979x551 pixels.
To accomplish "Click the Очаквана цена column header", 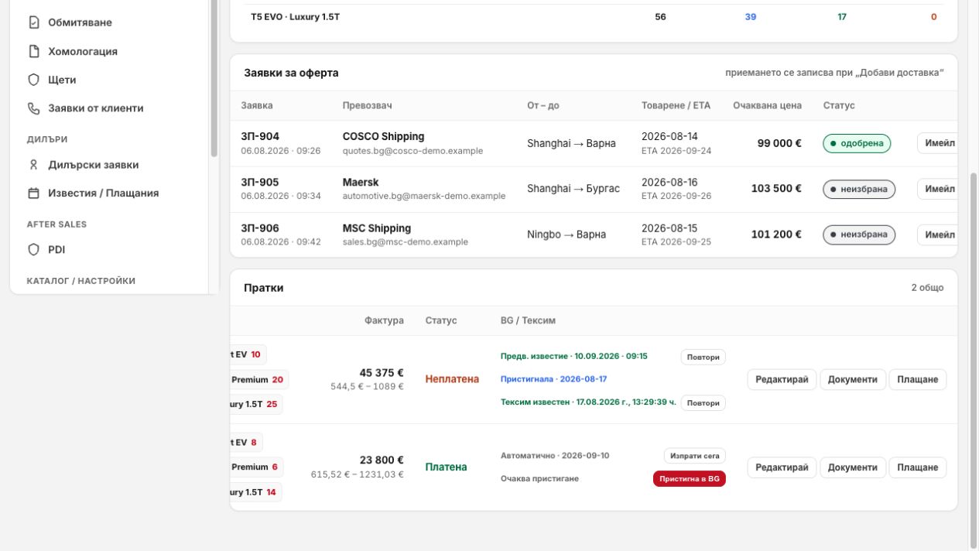I will [x=767, y=105].
